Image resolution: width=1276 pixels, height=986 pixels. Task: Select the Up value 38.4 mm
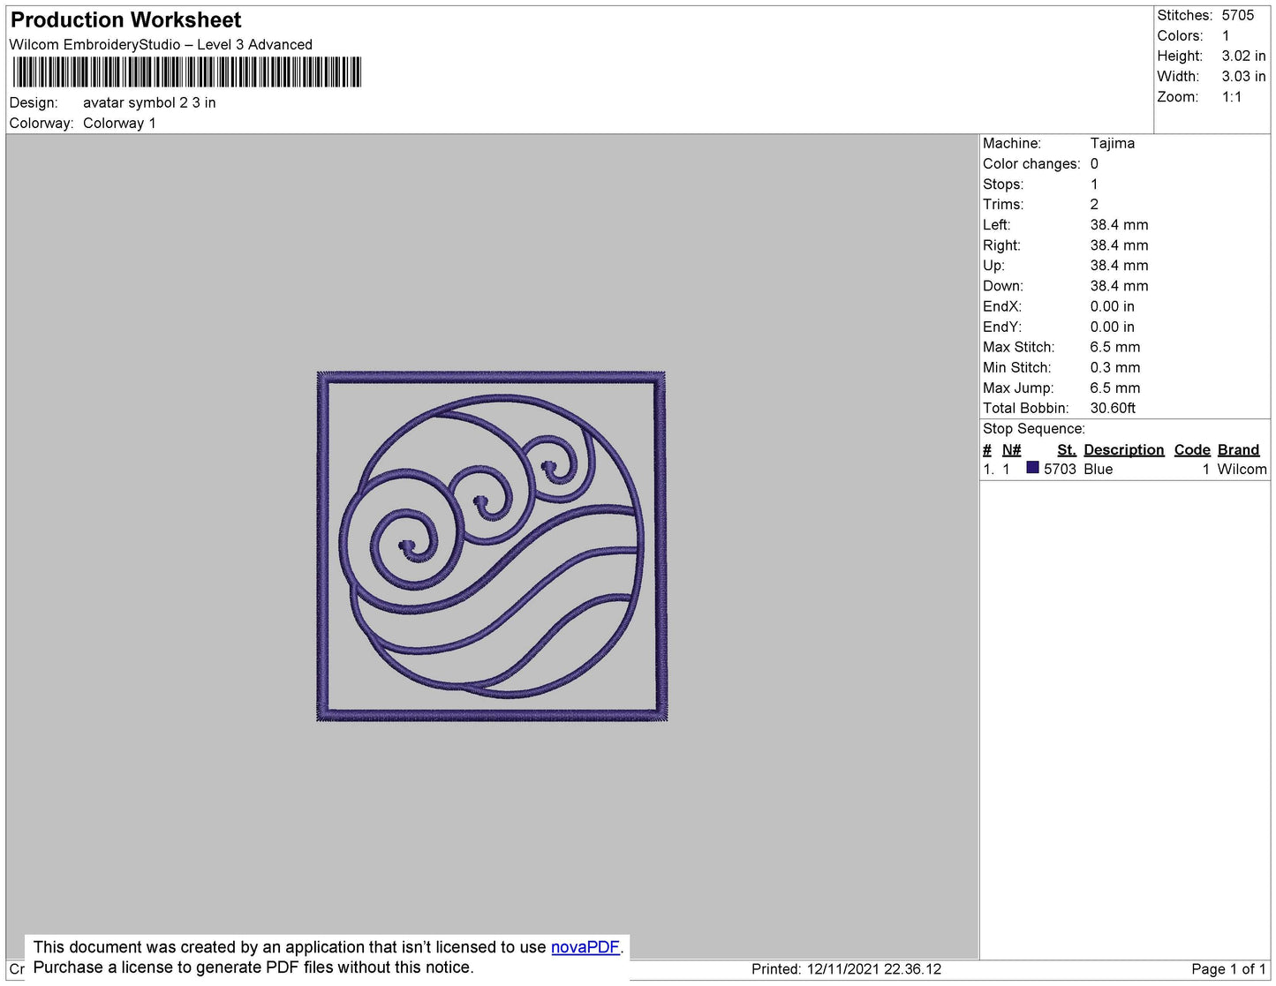(x=1119, y=265)
